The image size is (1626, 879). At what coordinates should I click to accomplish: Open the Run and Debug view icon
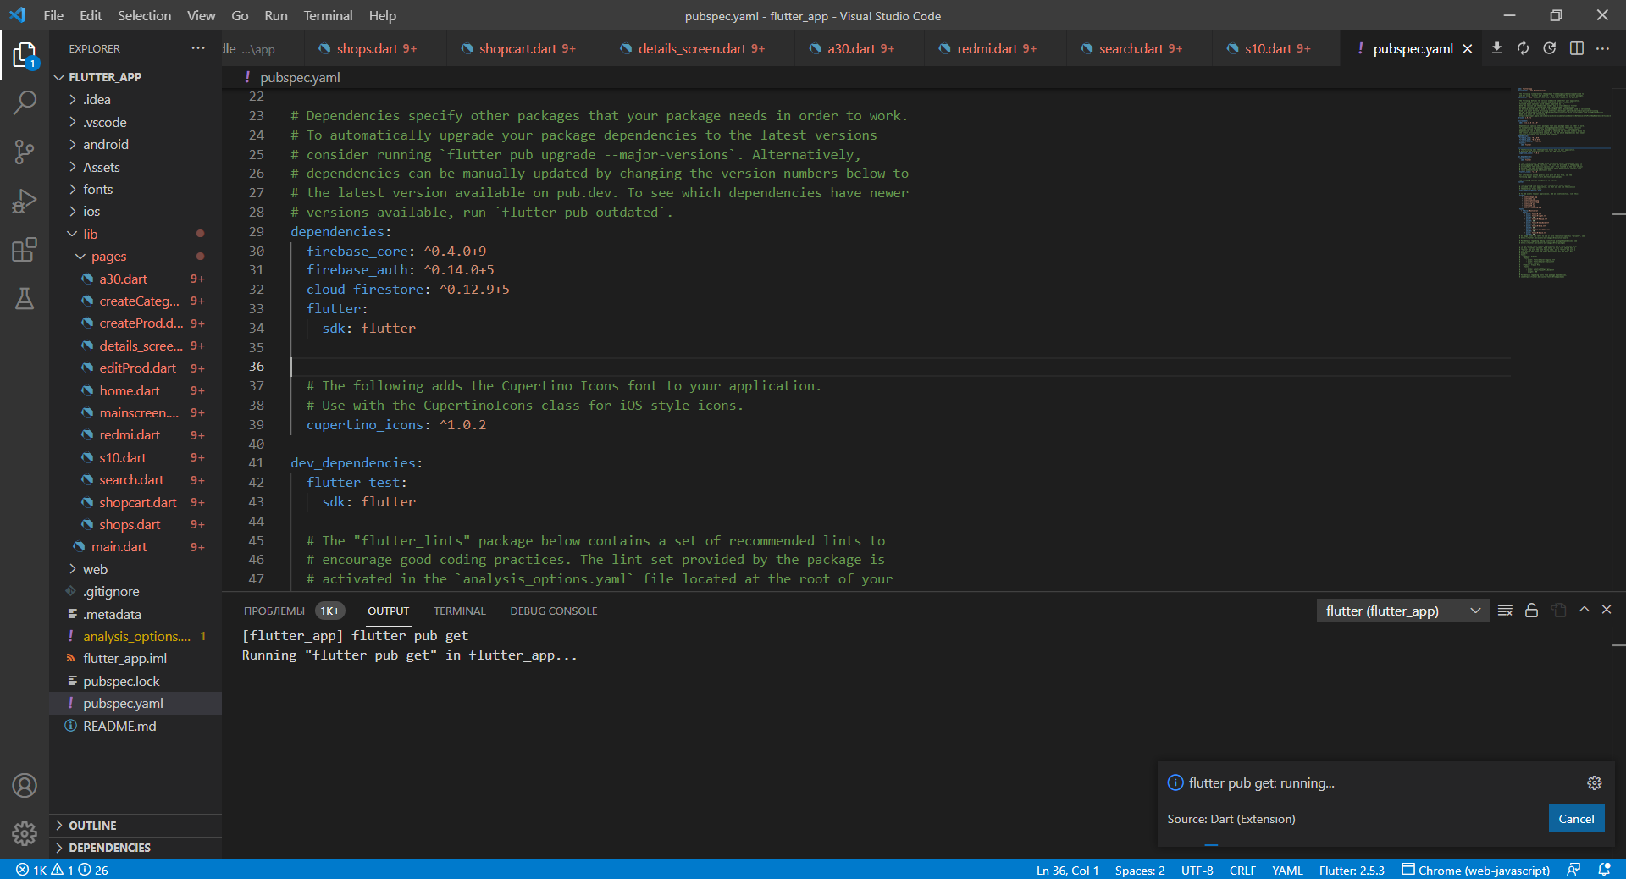pyautogui.click(x=25, y=201)
